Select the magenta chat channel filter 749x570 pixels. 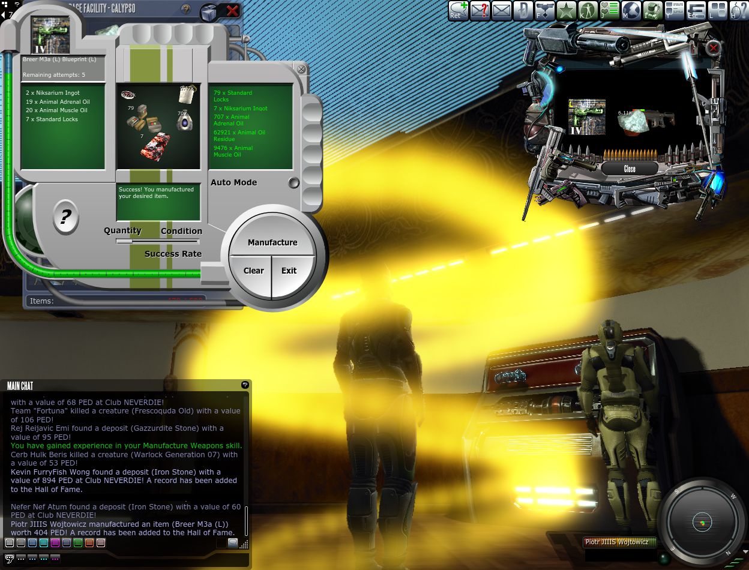(x=55, y=543)
